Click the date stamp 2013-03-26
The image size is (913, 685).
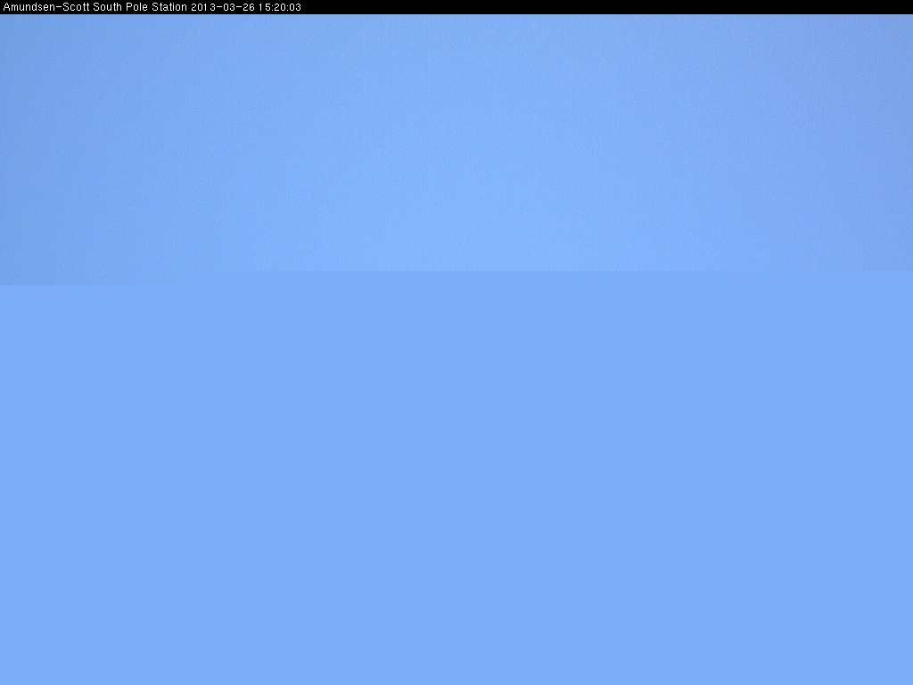tap(223, 7)
